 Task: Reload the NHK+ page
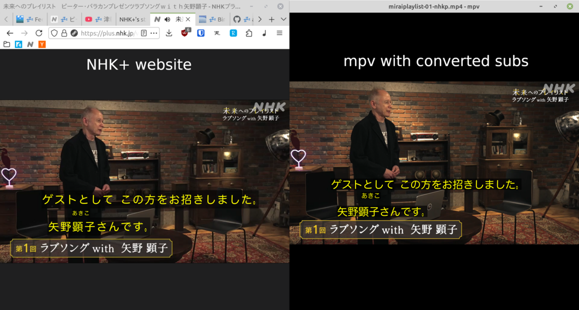(39, 33)
